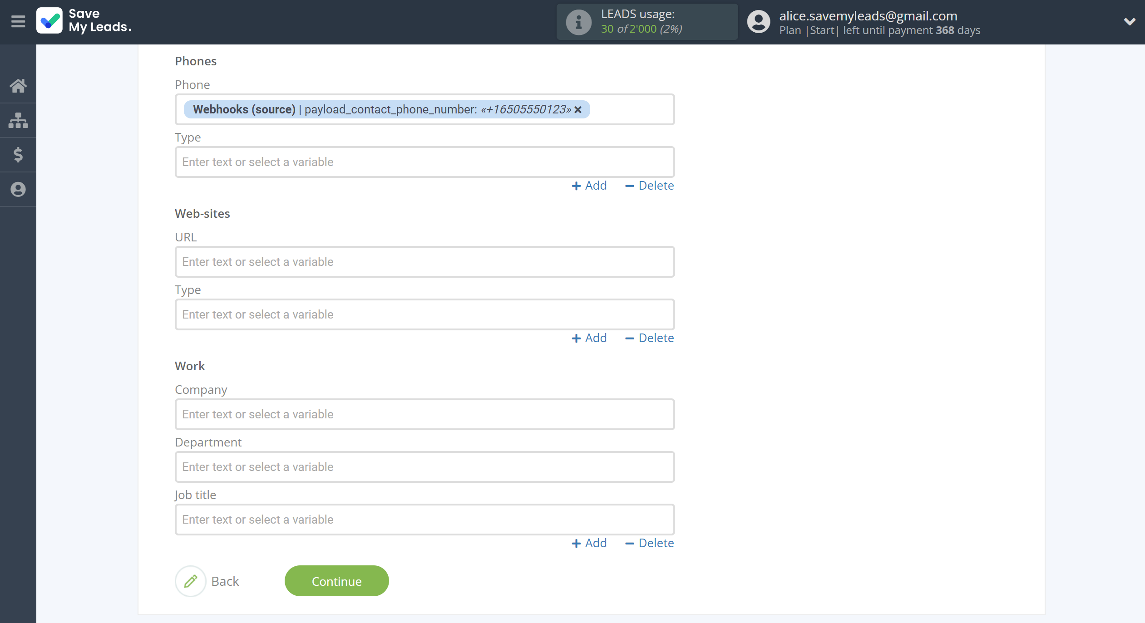Click the user avatar icon
Viewport: 1145px width, 623px height.
point(759,22)
